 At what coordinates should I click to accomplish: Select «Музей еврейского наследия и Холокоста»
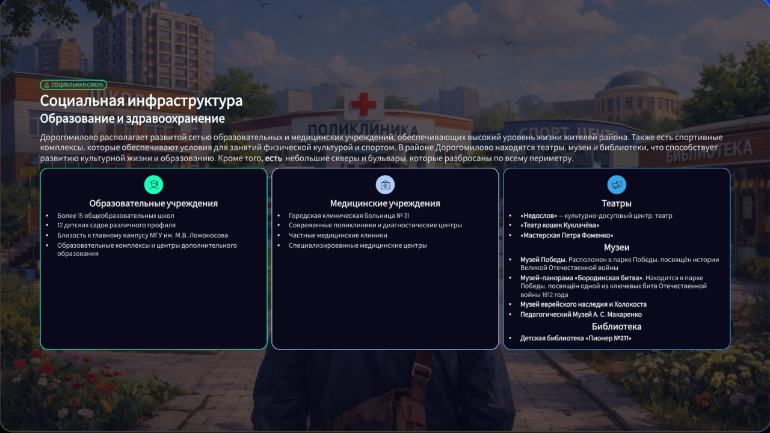click(x=584, y=304)
